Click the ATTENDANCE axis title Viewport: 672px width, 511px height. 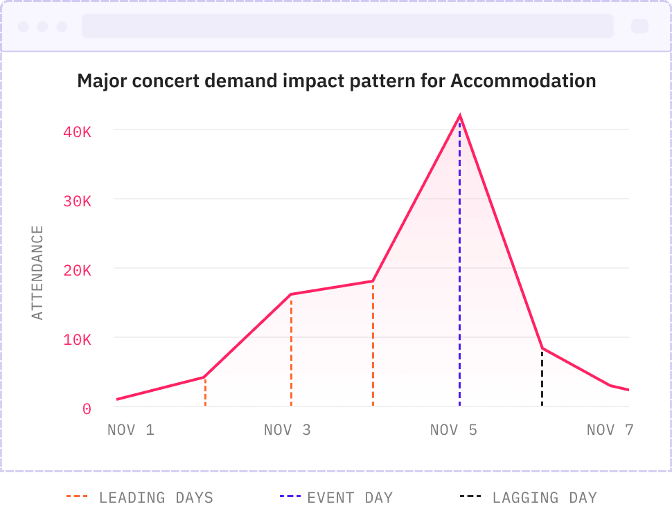point(37,272)
